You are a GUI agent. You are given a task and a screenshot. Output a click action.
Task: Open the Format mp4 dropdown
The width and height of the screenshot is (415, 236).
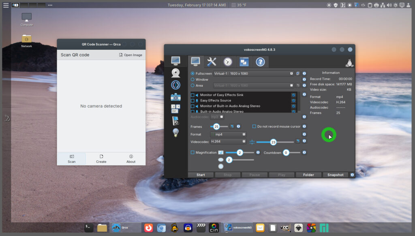tap(229, 134)
